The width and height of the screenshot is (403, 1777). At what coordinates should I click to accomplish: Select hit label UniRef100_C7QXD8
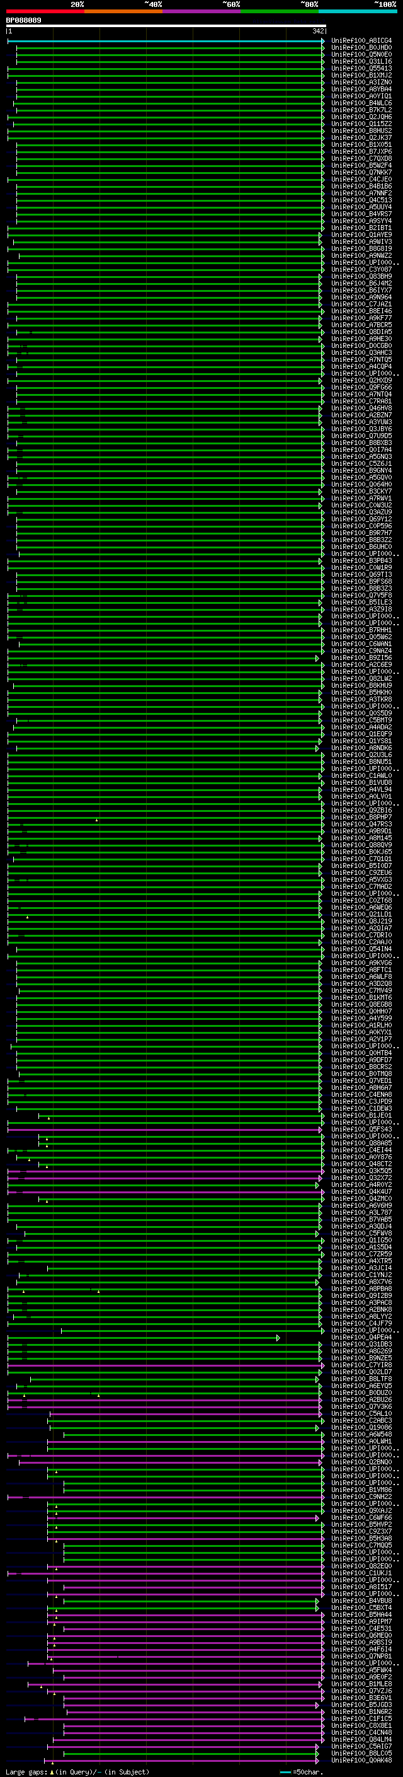pos(361,159)
